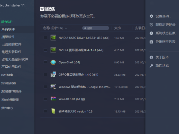
Task: Open the 安装监视器 sidebar section
Action: tap(9, 83)
